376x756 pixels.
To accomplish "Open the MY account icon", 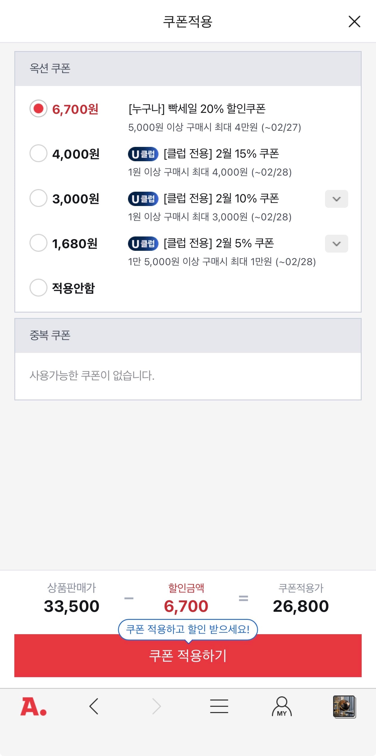I will coord(282,706).
